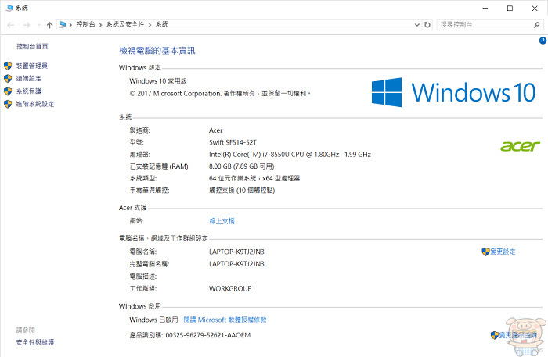This screenshot has height=357, width=548.
Task: Click the magnifier search icon
Action: [536, 25]
